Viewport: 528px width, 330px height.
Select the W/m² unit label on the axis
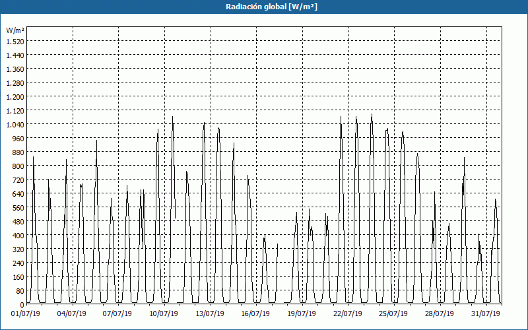pyautogui.click(x=15, y=30)
